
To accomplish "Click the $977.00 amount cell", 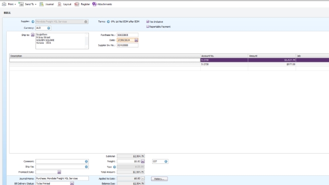I will click(x=272, y=64).
